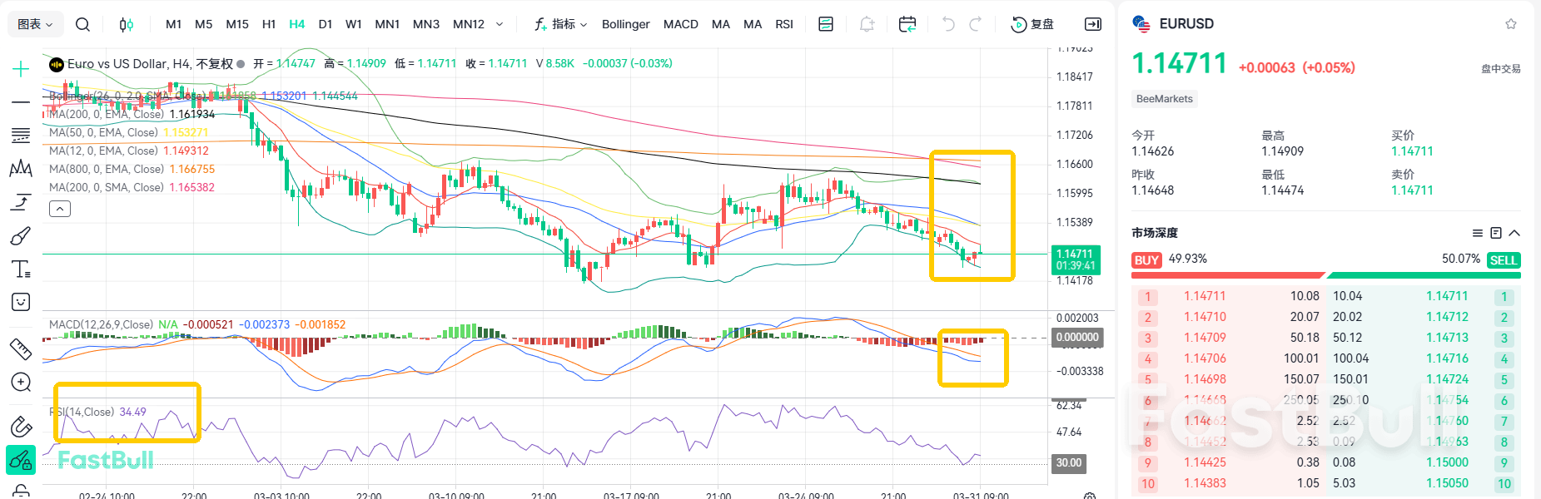
Task: Select the crosshair cursor tool
Action: coord(21,69)
